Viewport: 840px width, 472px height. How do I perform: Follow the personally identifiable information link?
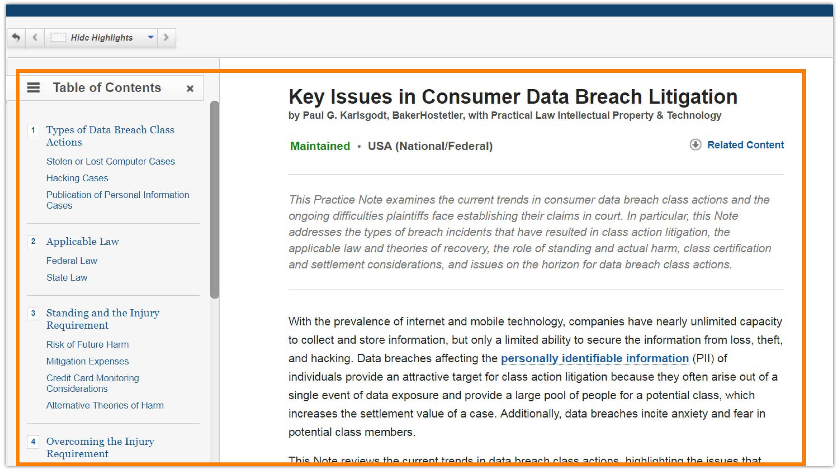pyautogui.click(x=595, y=358)
